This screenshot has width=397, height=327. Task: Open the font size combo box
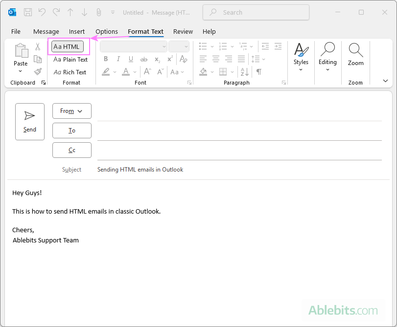179,46
